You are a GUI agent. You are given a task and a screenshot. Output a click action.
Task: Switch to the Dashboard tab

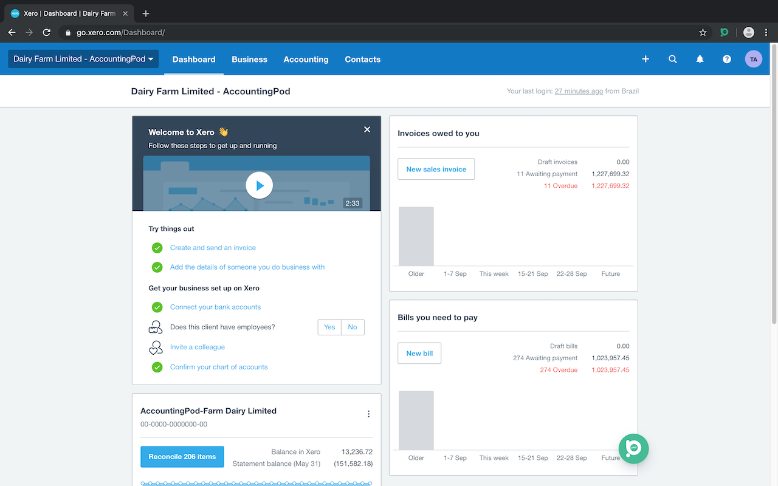(194, 59)
